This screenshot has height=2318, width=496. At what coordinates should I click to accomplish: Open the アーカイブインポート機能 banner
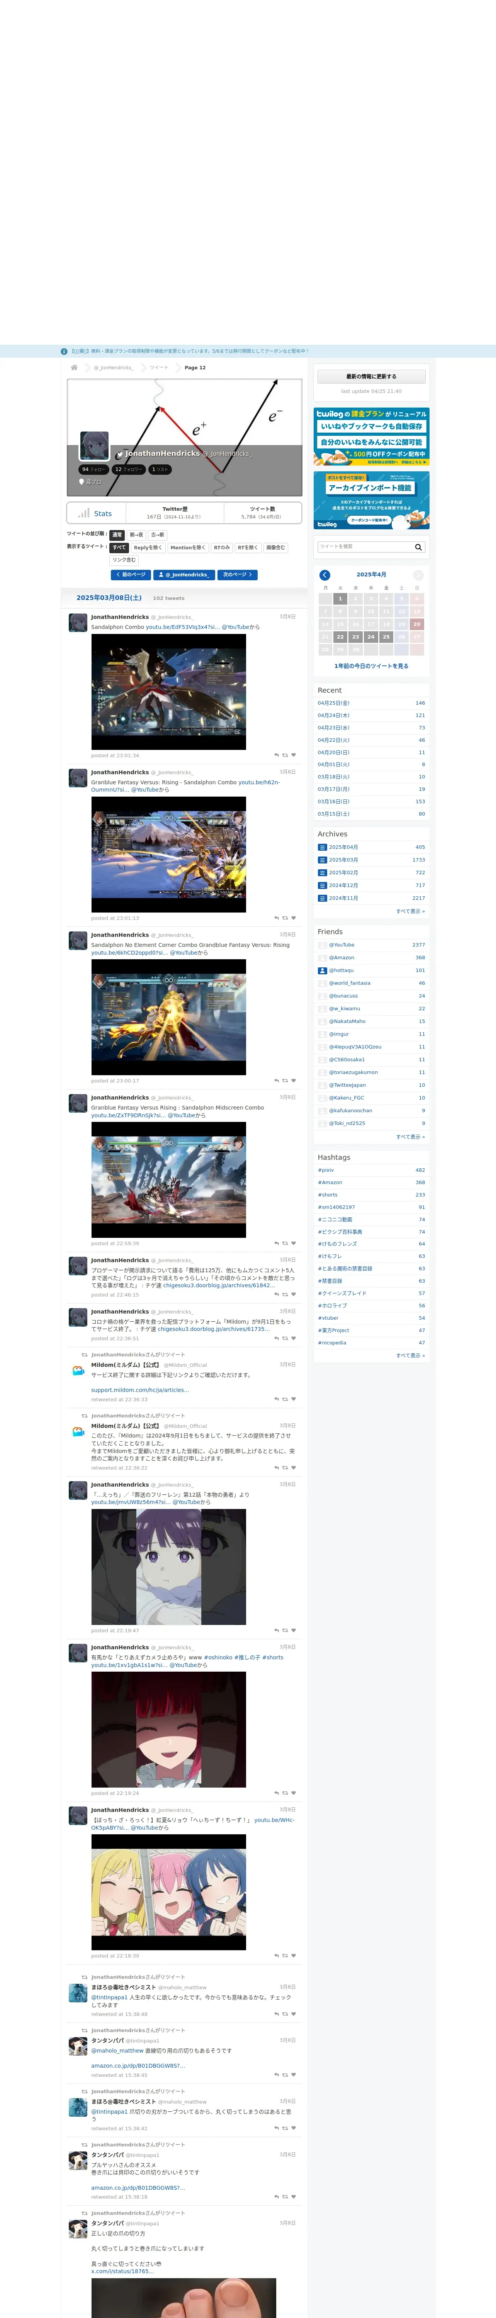(371, 500)
